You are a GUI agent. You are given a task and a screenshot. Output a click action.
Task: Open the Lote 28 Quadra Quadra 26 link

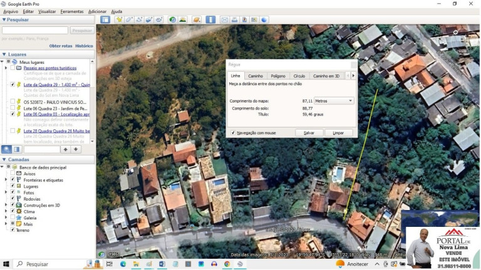pyautogui.click(x=57, y=131)
